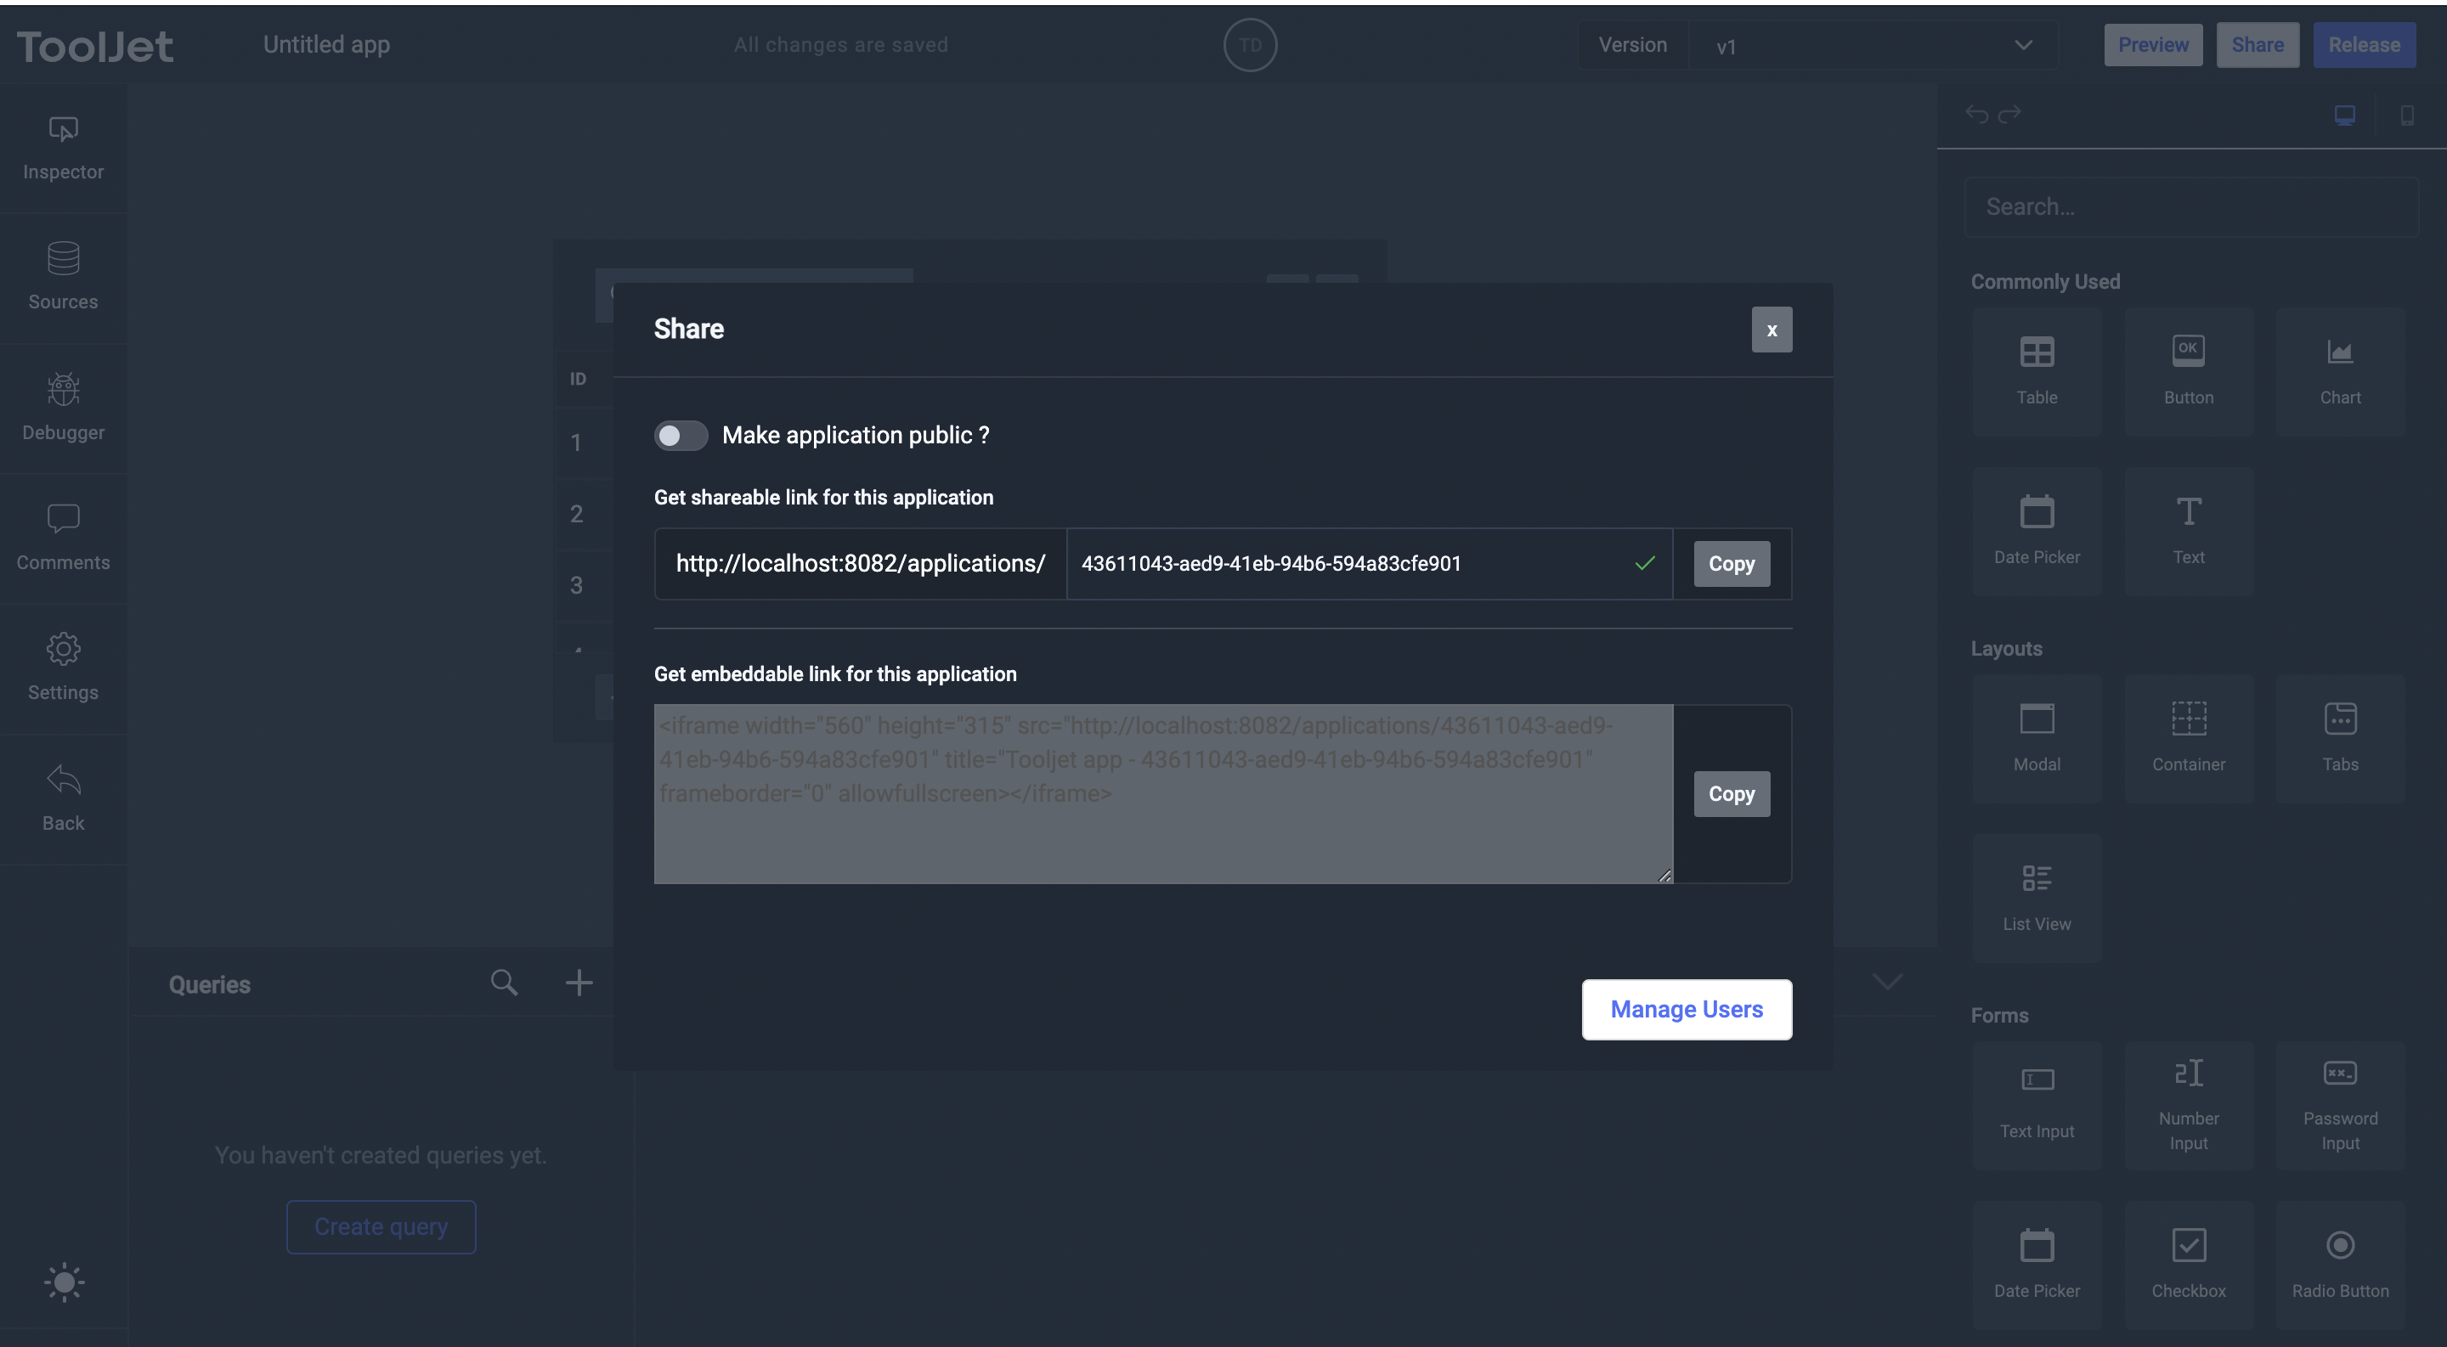
Task: Select the Chart widget
Action: [x=2340, y=370]
